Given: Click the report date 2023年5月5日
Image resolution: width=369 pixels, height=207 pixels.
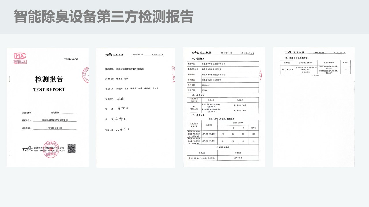Looking at the screenshot, I should [55, 128].
